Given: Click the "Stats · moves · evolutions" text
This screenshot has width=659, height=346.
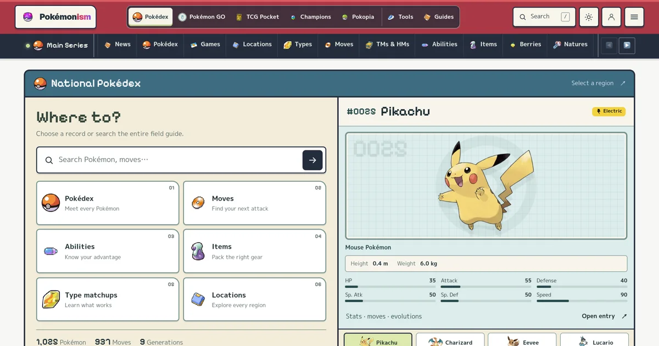Looking at the screenshot, I should (384, 316).
